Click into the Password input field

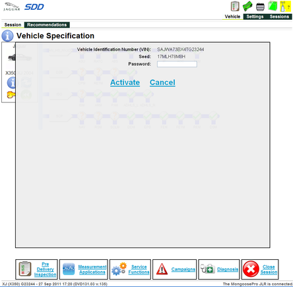[177, 64]
